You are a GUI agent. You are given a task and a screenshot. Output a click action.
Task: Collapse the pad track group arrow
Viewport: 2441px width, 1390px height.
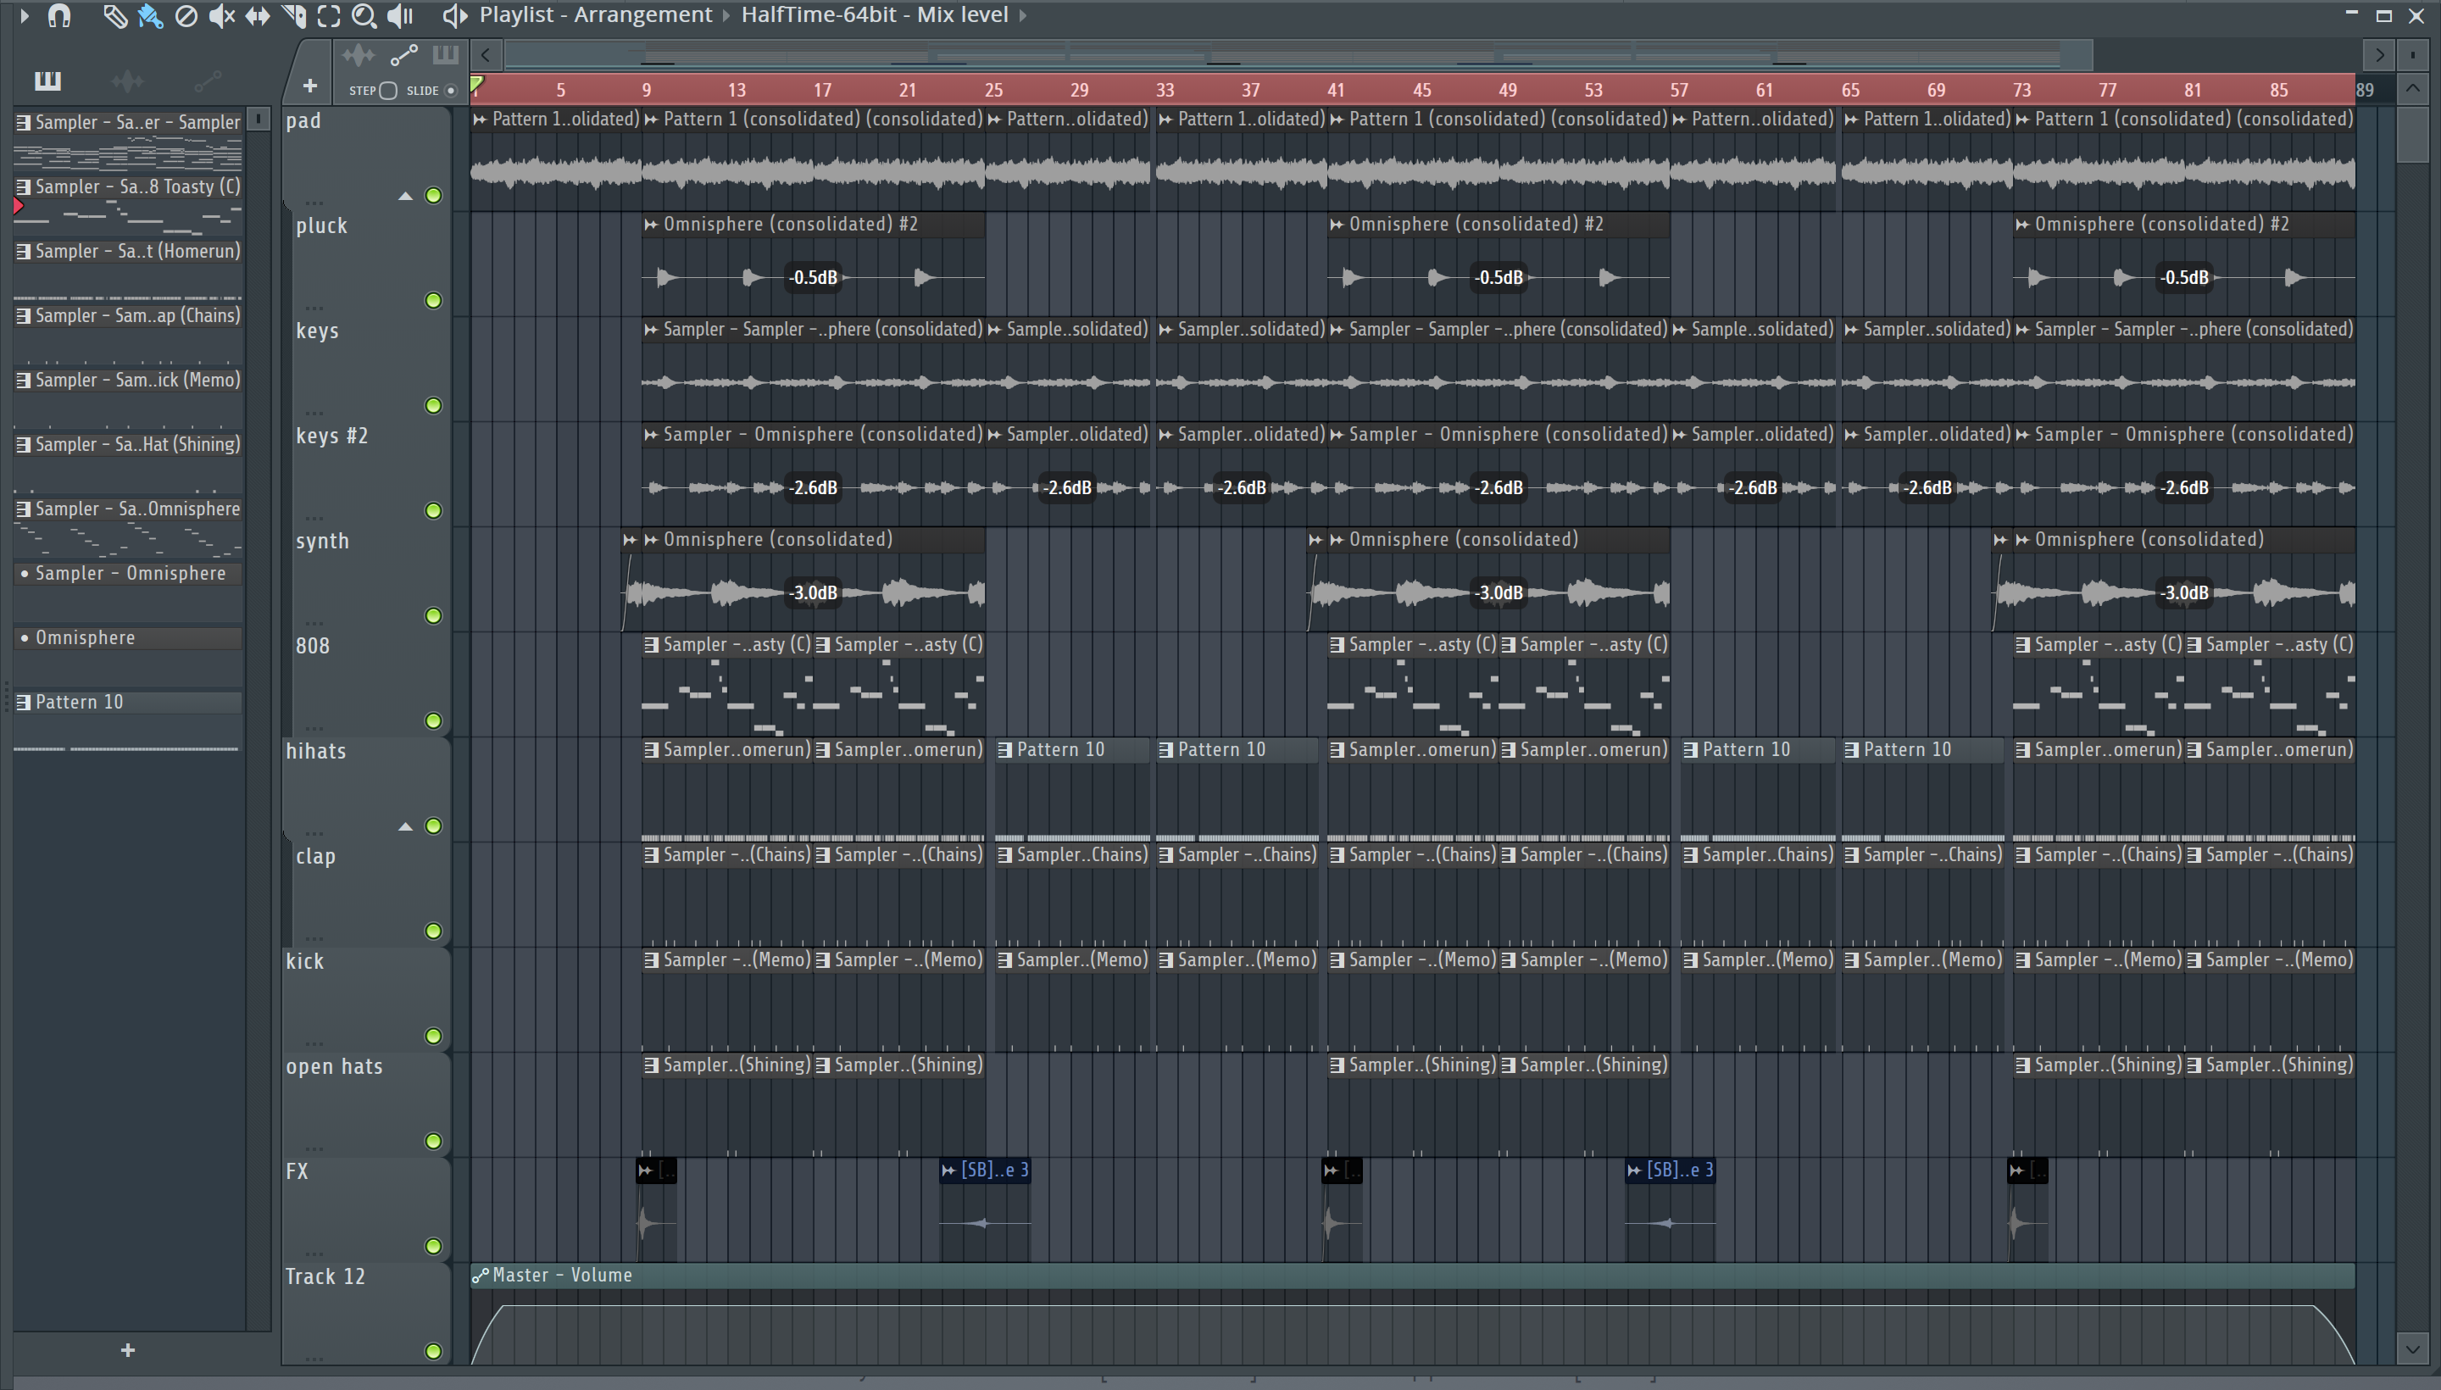(x=406, y=197)
